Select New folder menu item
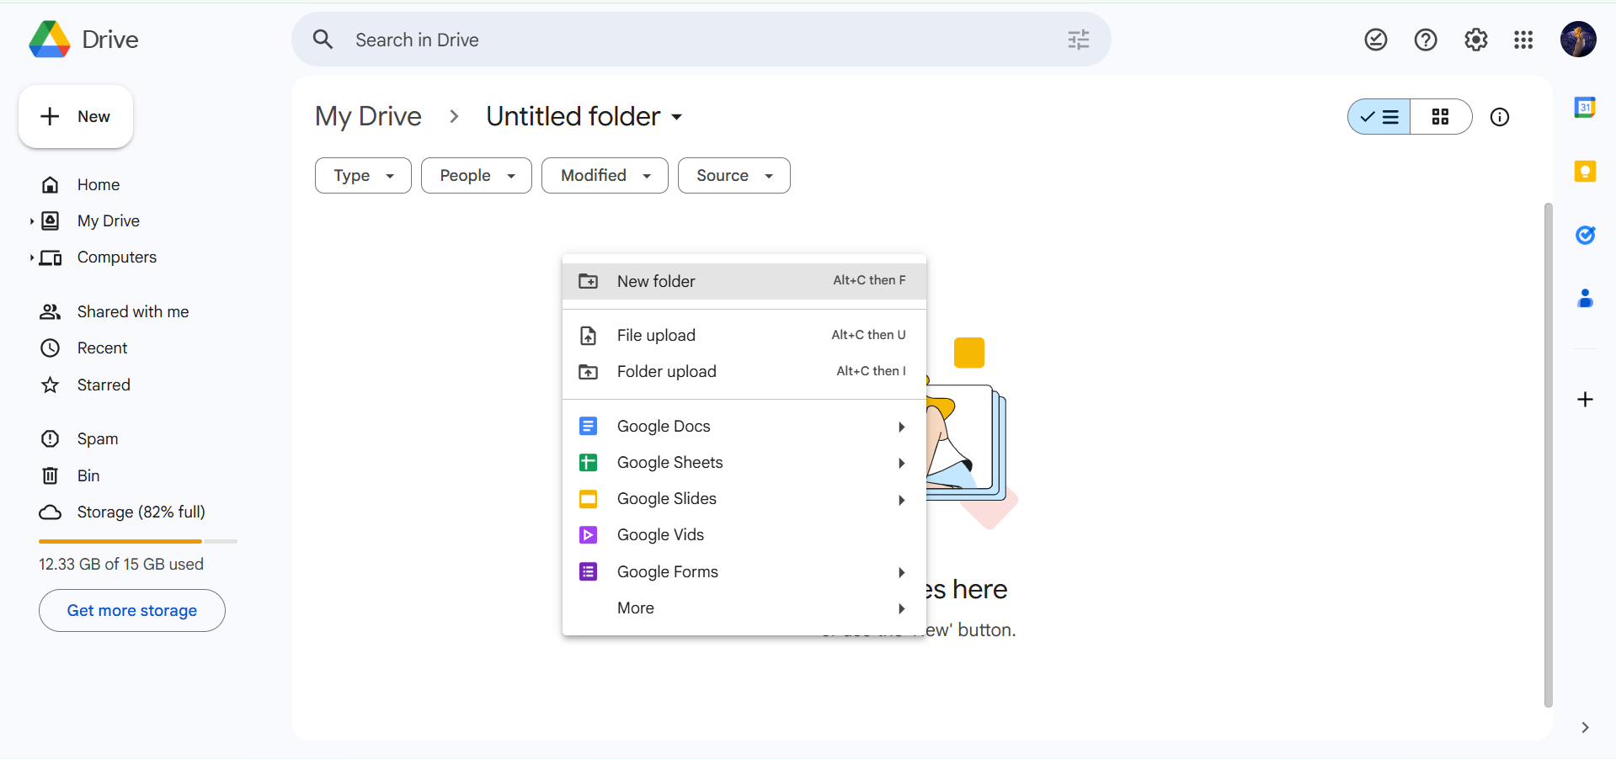 (x=744, y=281)
